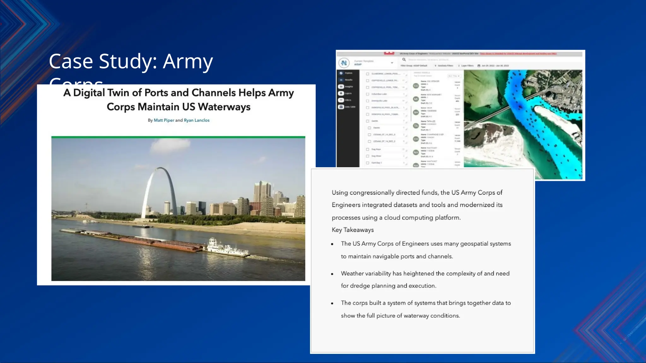This screenshot has height=363, width=646.
Task: Tick the Dog River checkbox
Action: click(x=367, y=156)
